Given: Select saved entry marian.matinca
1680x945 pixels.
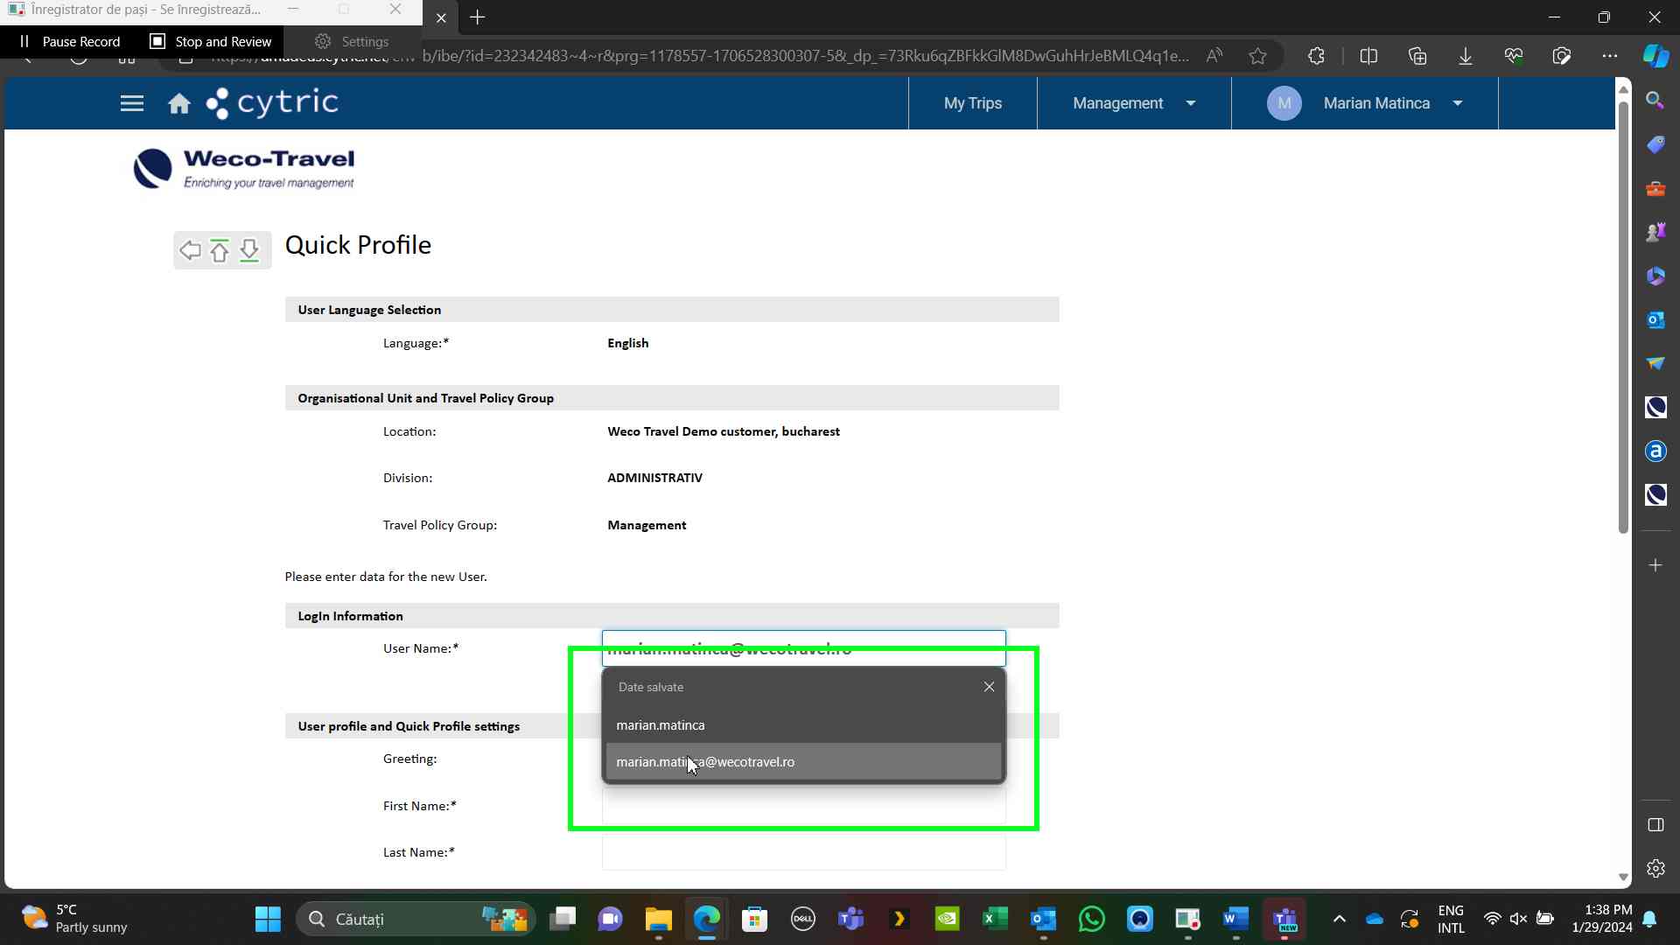Looking at the screenshot, I should point(803,725).
